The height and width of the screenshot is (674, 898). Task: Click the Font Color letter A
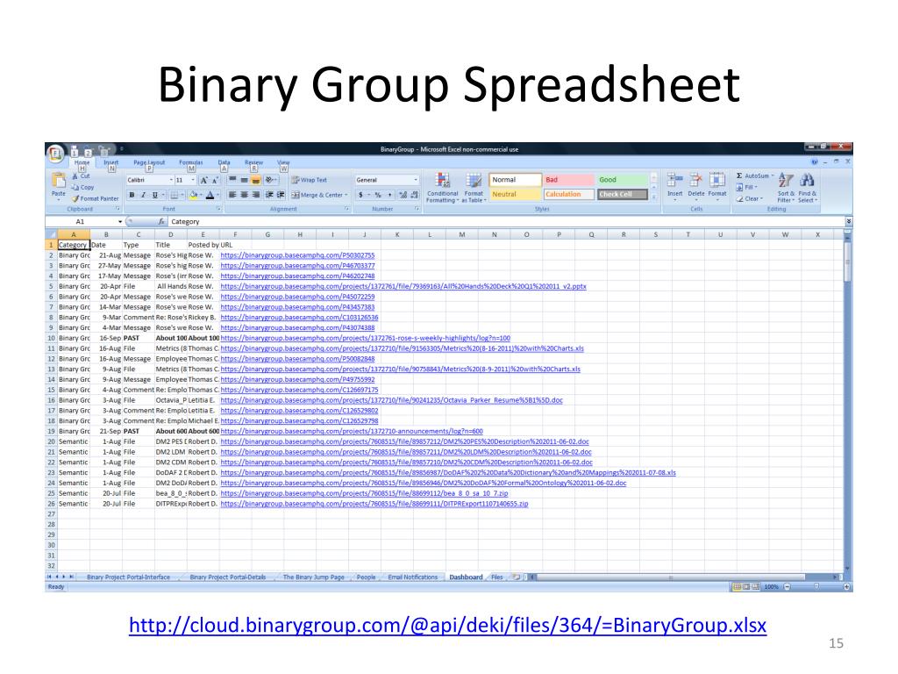pos(210,195)
